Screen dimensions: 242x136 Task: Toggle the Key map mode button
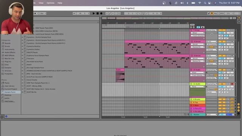(216, 14)
